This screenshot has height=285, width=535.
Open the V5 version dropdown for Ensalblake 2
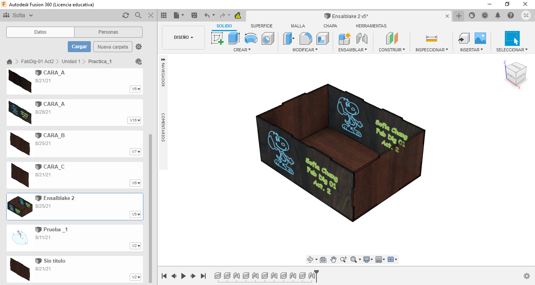pyautogui.click(x=136, y=214)
